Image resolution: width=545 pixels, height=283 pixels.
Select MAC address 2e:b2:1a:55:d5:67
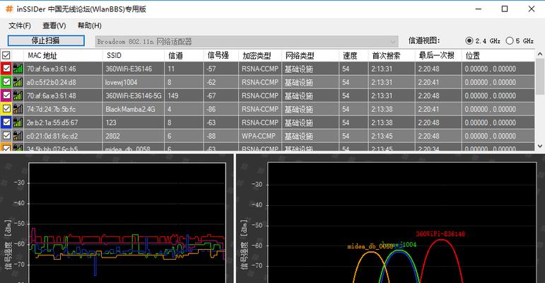(x=52, y=122)
